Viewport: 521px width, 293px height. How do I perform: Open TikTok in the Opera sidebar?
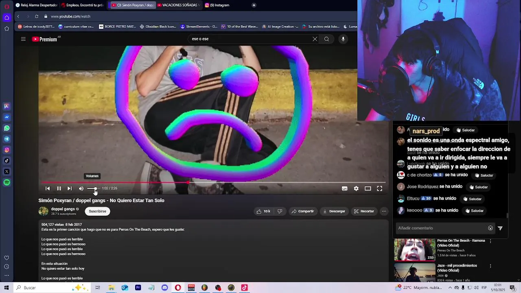7,161
